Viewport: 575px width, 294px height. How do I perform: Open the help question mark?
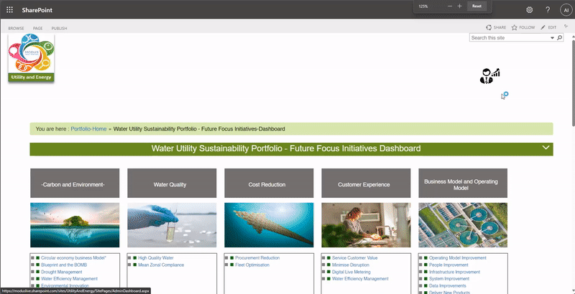click(548, 10)
